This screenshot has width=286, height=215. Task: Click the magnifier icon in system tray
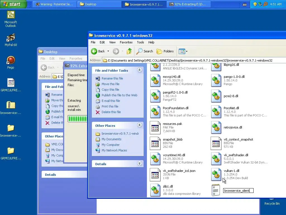[x=266, y=4]
